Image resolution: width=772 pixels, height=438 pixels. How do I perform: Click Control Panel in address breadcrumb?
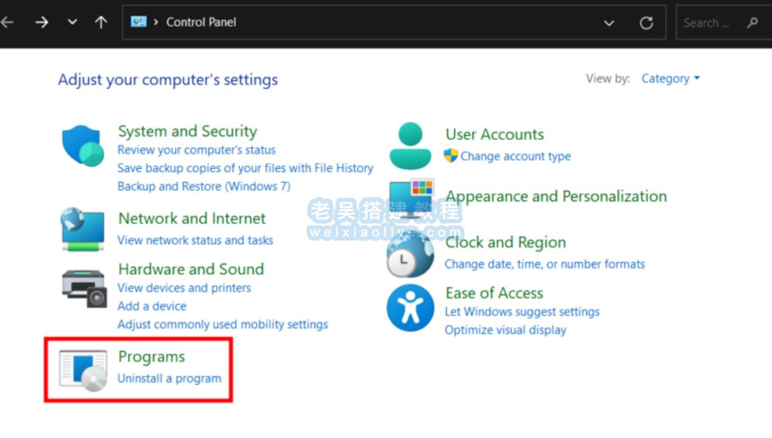(x=201, y=22)
